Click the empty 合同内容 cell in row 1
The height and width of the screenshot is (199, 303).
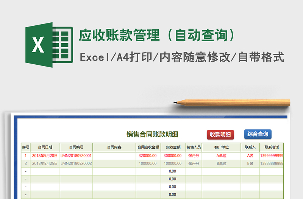point(114,156)
